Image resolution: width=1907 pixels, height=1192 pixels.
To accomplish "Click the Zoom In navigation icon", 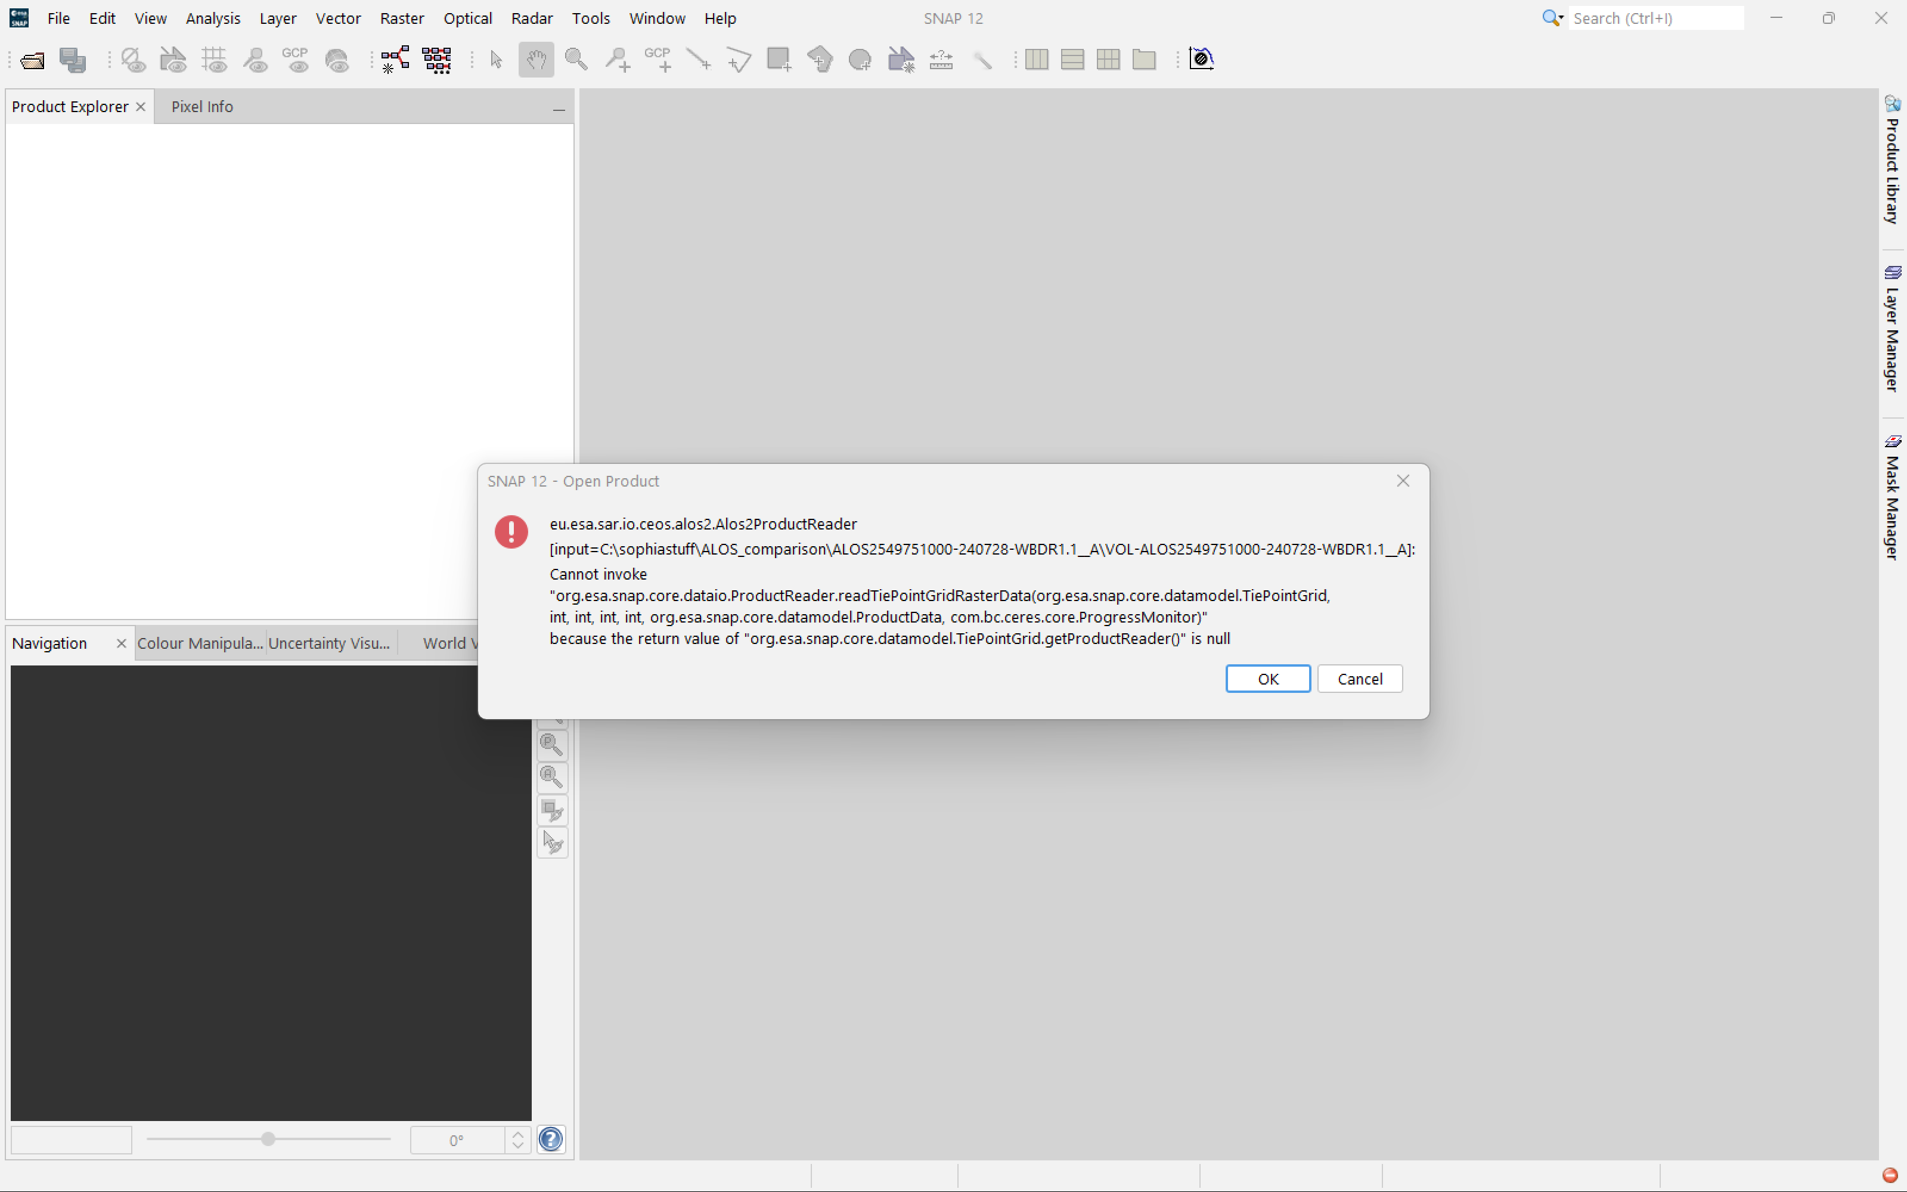I will [551, 744].
